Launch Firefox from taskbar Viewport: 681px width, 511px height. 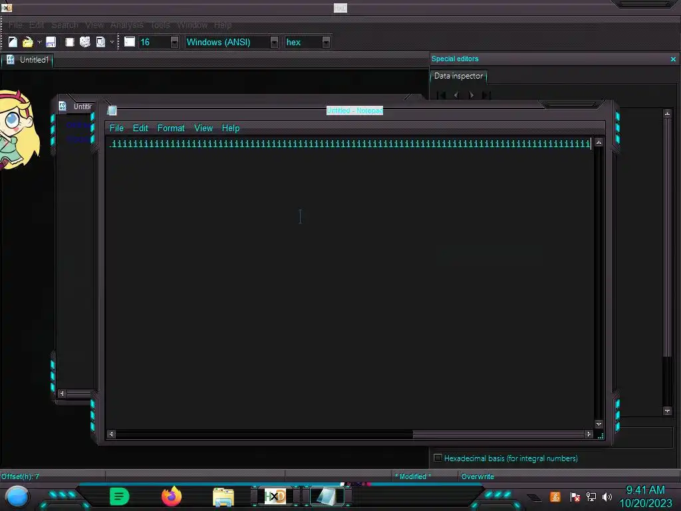point(172,496)
